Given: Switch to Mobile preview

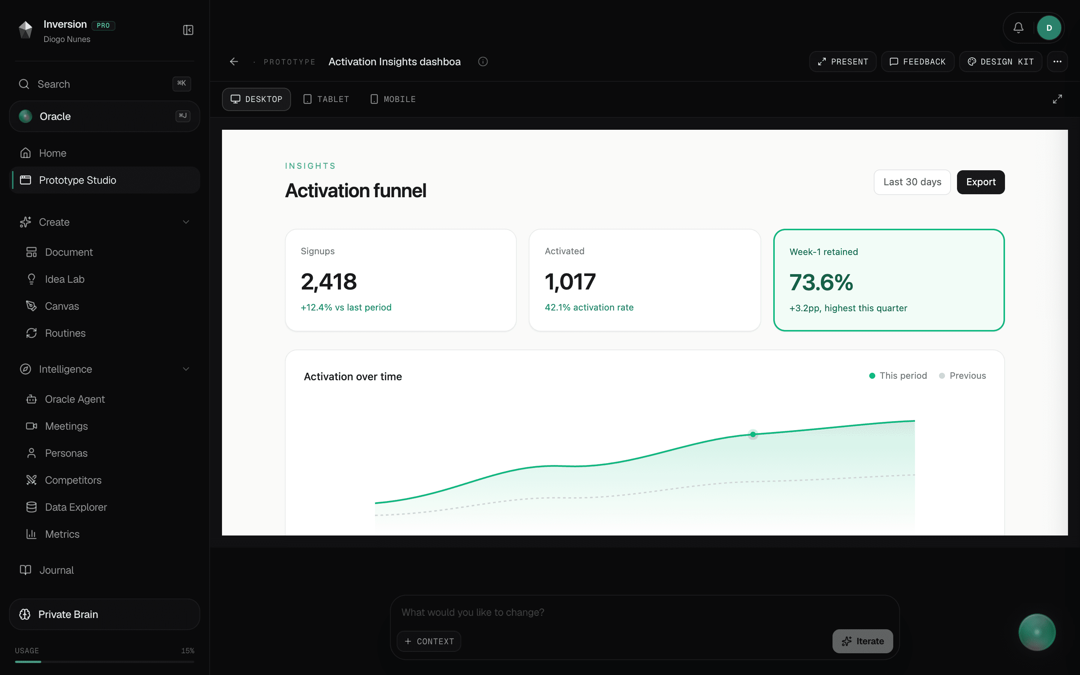Looking at the screenshot, I should coord(393,99).
